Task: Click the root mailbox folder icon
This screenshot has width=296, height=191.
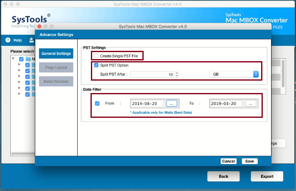Action: [28, 59]
